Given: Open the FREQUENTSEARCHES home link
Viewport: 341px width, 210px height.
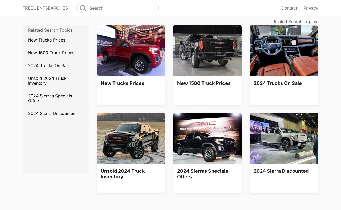Looking at the screenshot, I should point(45,8).
